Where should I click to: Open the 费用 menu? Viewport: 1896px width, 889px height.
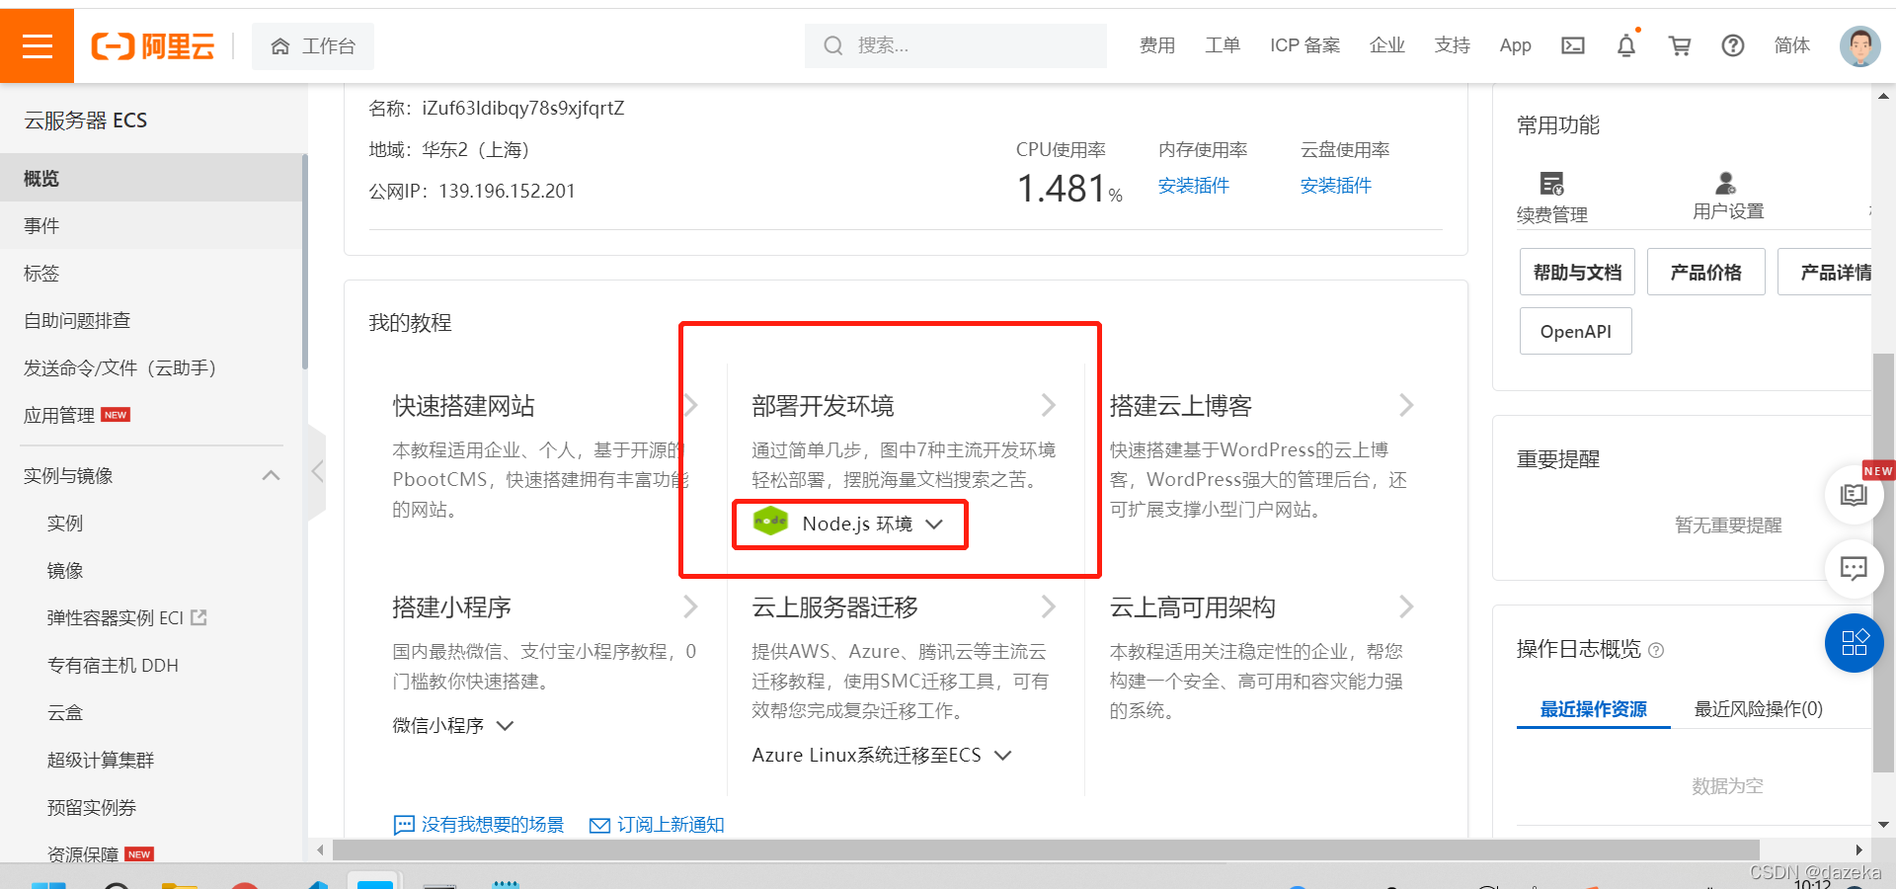[x=1157, y=45]
